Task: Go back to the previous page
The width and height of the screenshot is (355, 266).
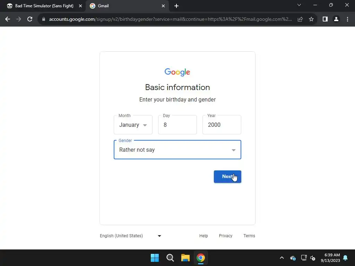Action: coord(8,19)
